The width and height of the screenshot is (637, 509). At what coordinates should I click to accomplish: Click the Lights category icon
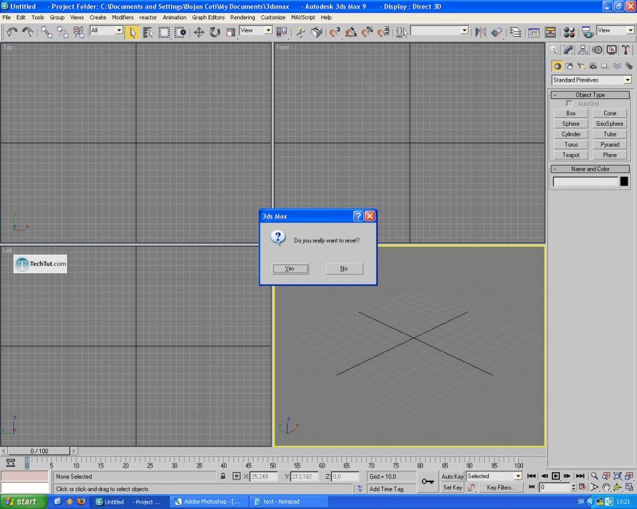(x=581, y=66)
